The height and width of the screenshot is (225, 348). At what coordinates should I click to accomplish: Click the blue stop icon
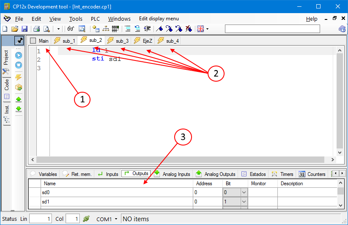19,65
